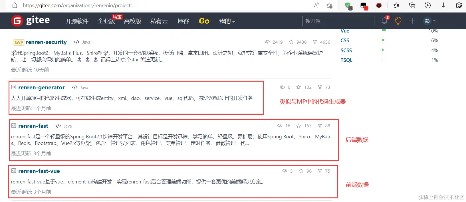Click the fork icon for renren-security
The width and height of the screenshot is (466, 202).
[x=315, y=42]
